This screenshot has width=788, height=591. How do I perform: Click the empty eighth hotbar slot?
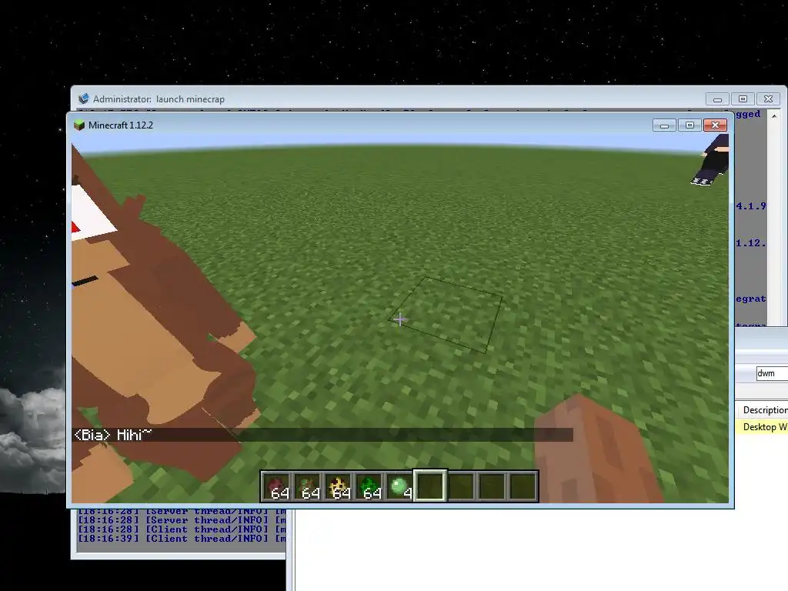(x=492, y=486)
